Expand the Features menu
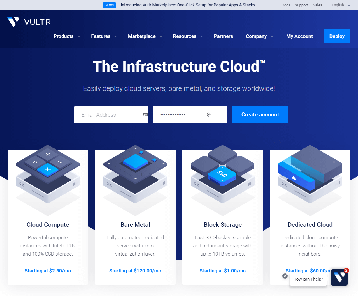358x296 pixels. (x=104, y=36)
